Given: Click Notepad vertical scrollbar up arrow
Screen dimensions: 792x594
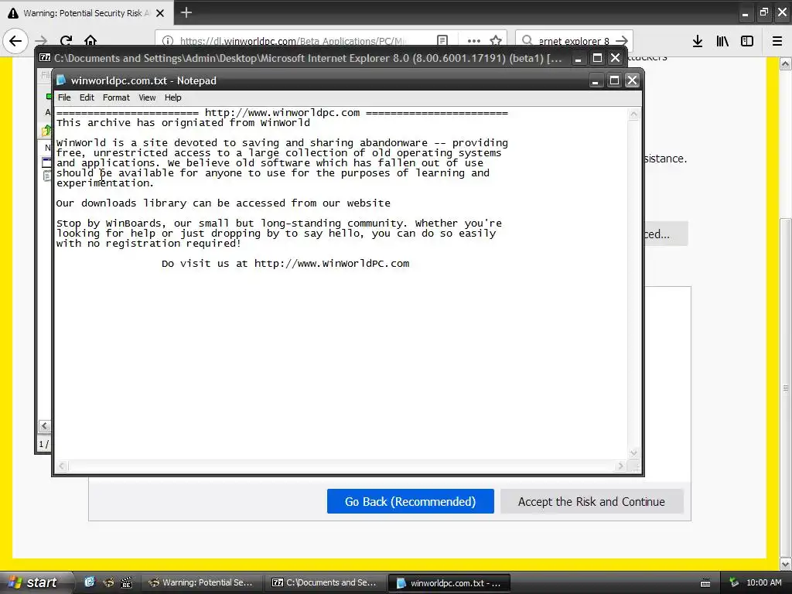Looking at the screenshot, I should click(633, 114).
